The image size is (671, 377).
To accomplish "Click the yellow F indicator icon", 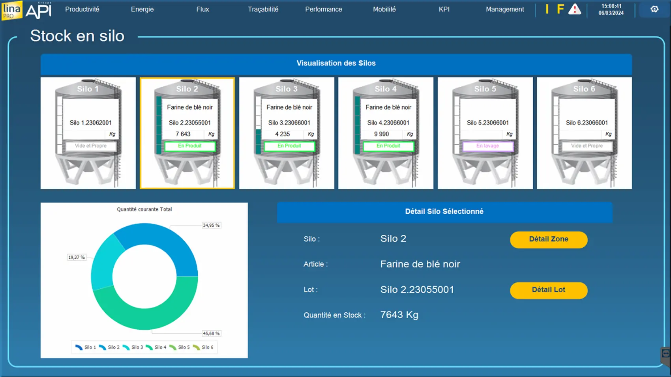I will [560, 9].
